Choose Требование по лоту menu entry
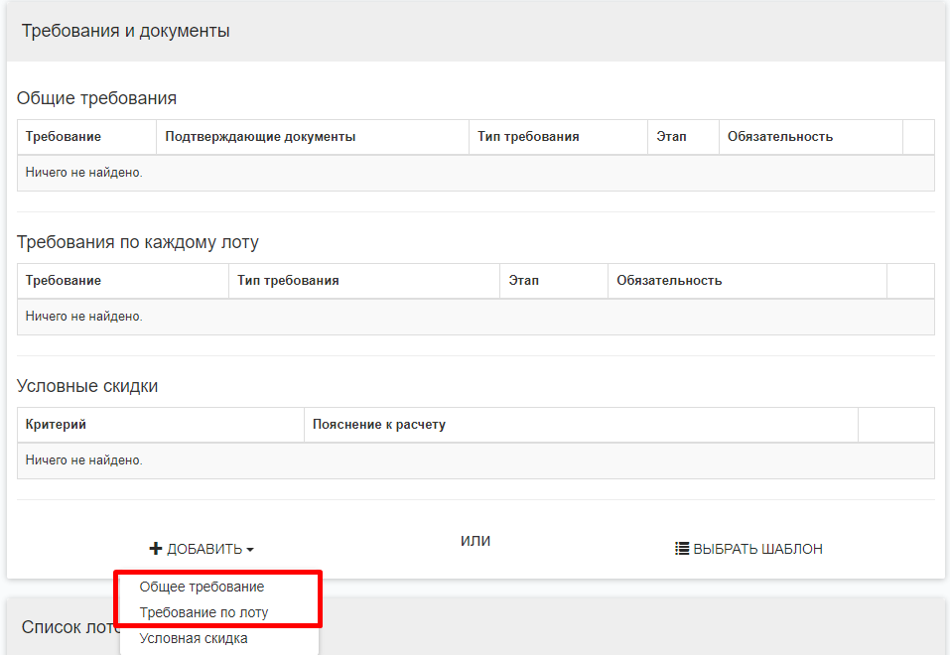 tap(204, 612)
